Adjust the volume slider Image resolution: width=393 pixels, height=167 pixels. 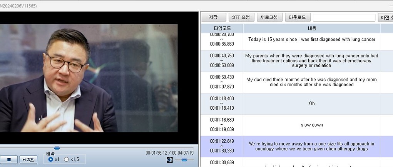coord(184,160)
